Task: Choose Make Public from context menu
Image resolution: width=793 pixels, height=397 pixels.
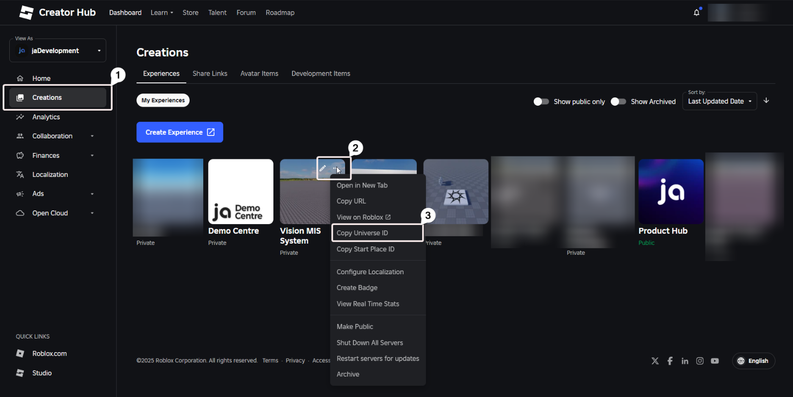Action: 378,326
